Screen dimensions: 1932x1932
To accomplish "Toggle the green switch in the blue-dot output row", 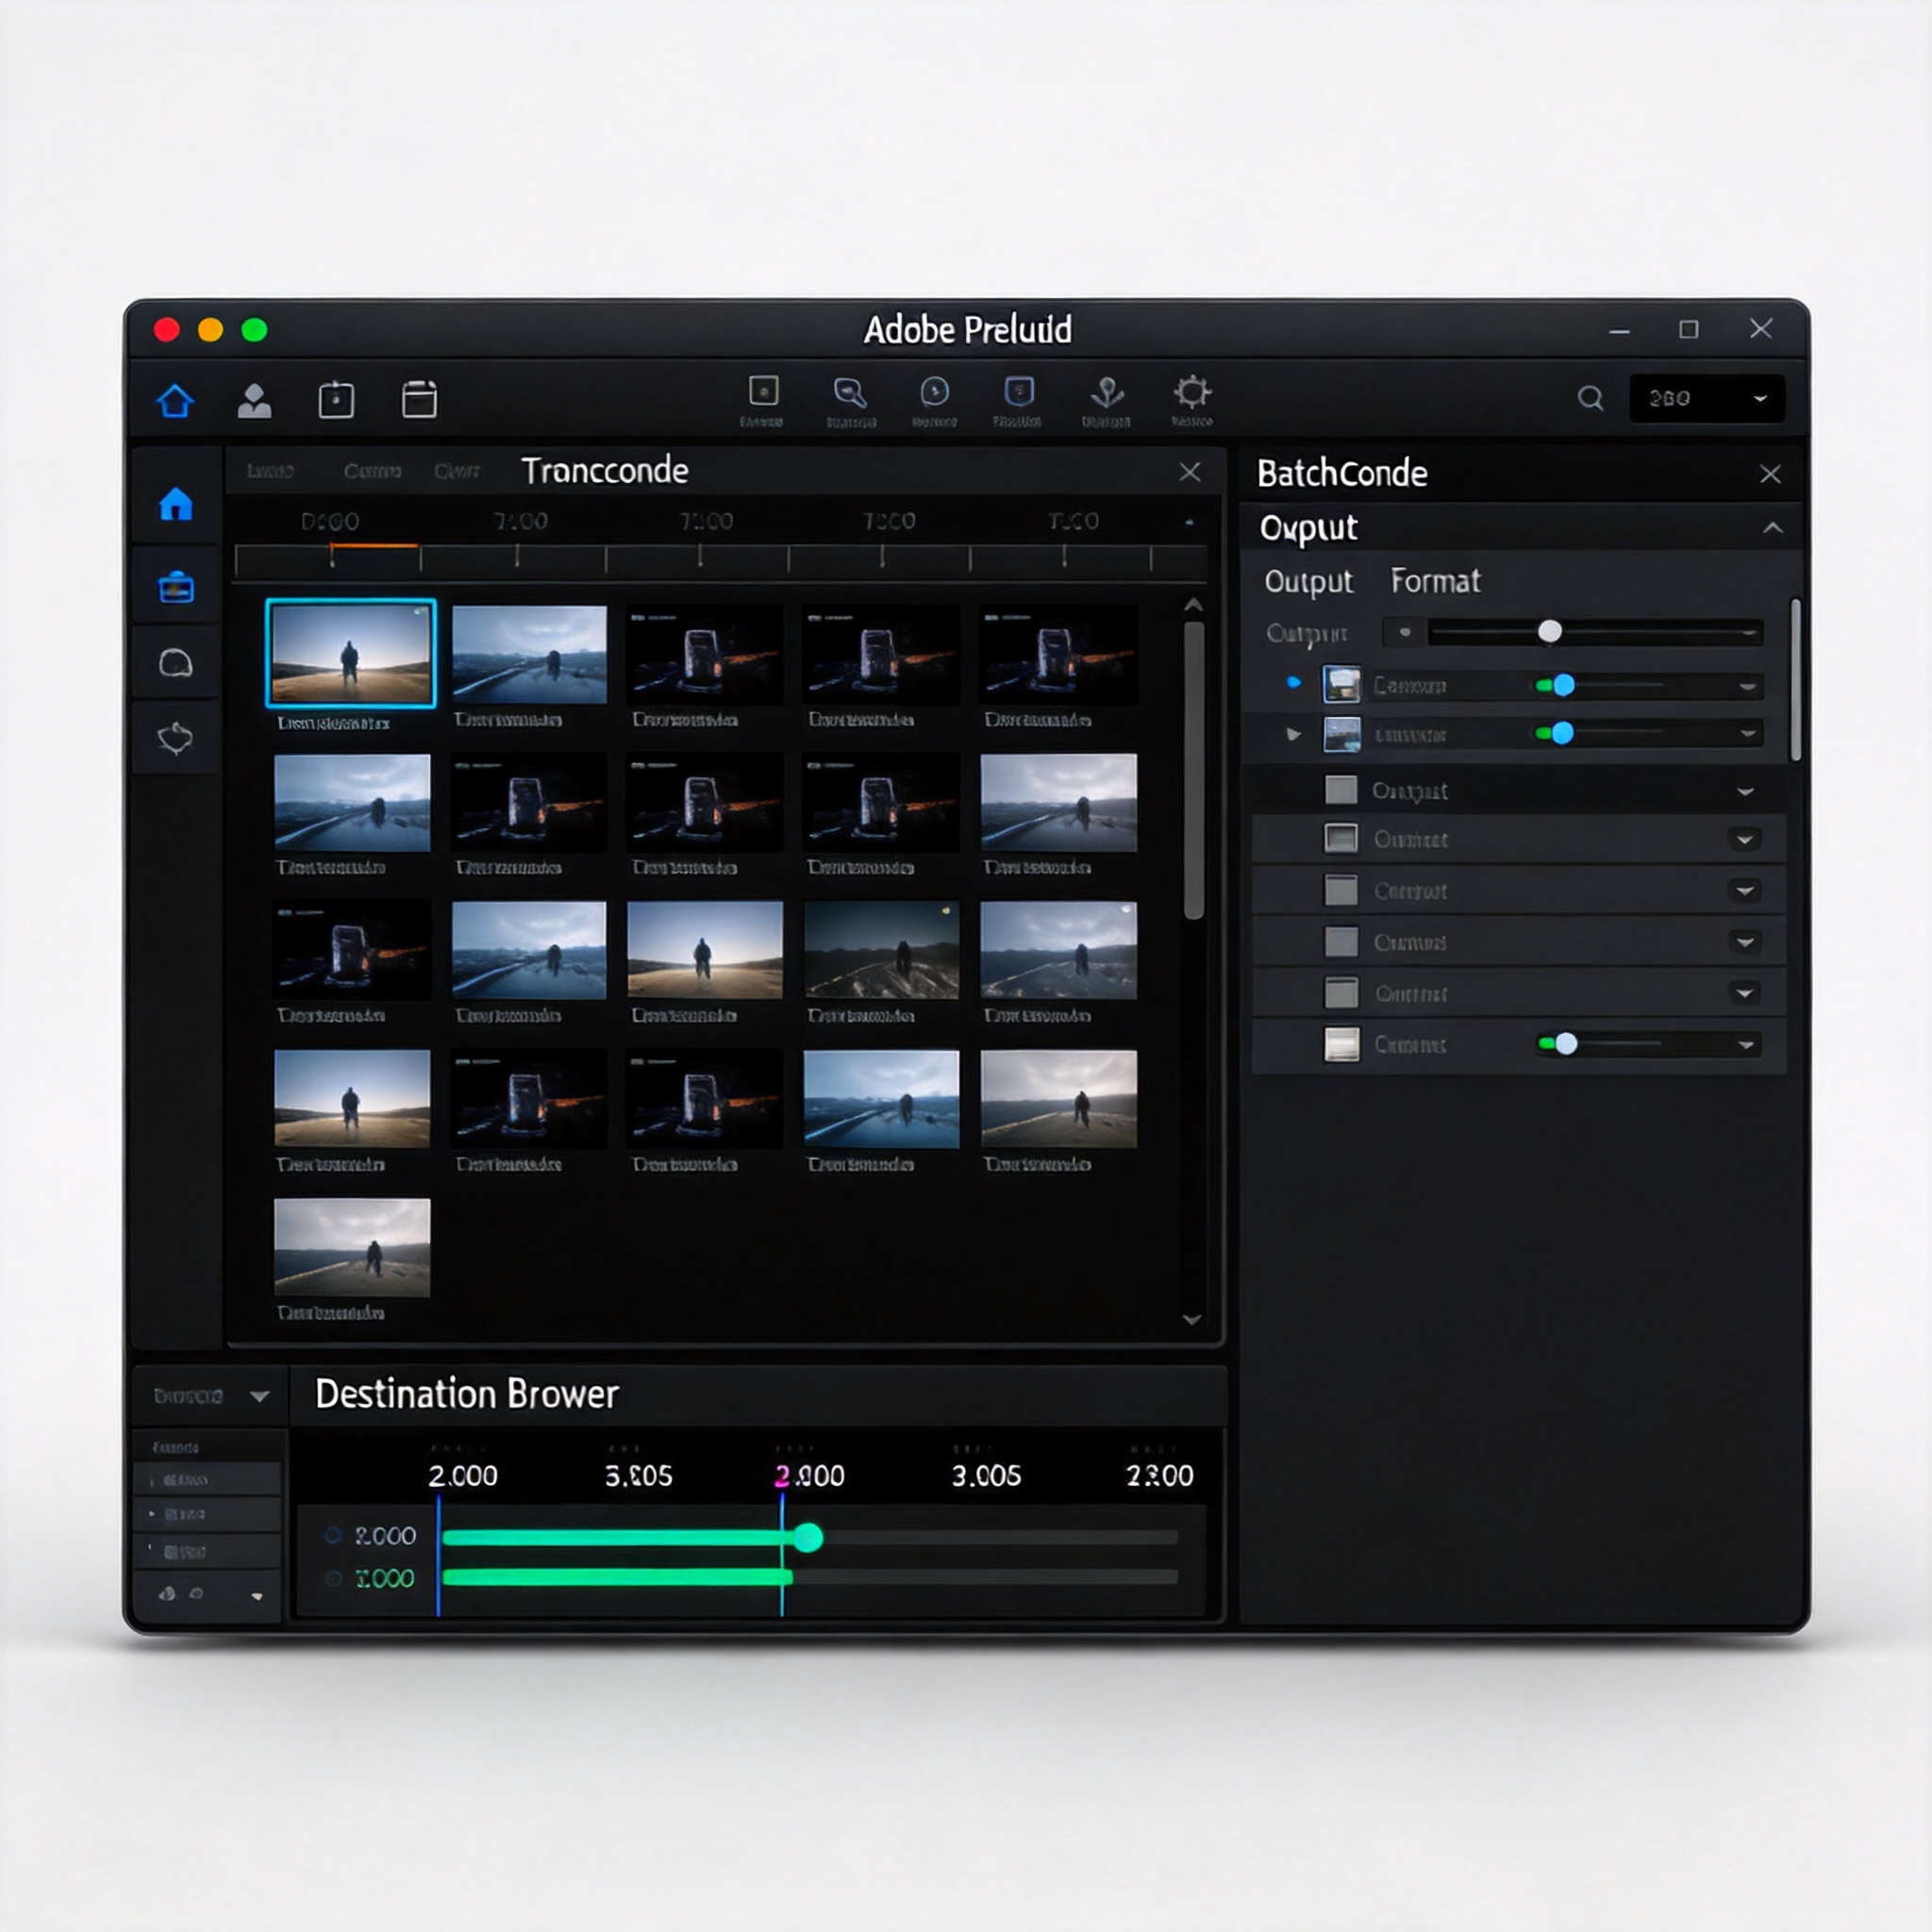I will 1556,685.
